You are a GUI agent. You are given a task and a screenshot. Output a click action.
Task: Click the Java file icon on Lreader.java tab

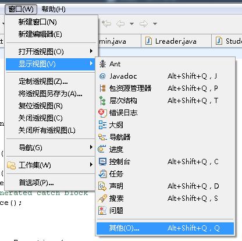[148, 41]
